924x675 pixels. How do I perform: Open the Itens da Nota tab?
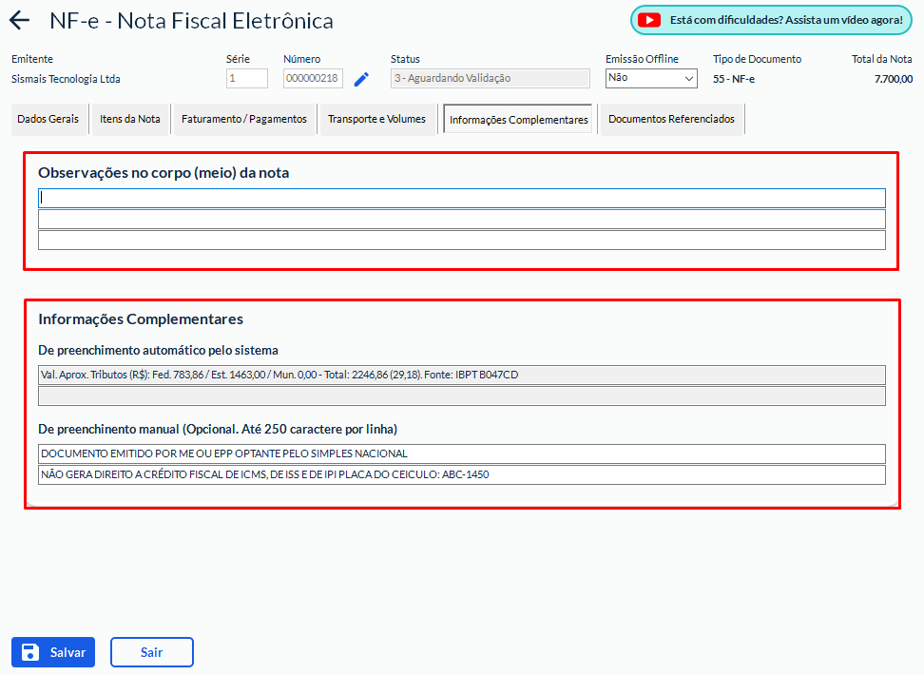[130, 120]
